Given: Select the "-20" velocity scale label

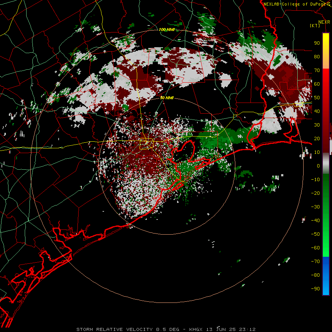Looking at the screenshot, I should (x=315, y=193).
